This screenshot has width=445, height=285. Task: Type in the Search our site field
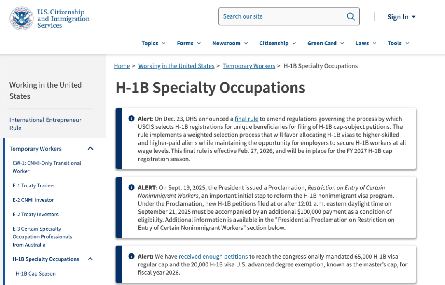pos(282,16)
